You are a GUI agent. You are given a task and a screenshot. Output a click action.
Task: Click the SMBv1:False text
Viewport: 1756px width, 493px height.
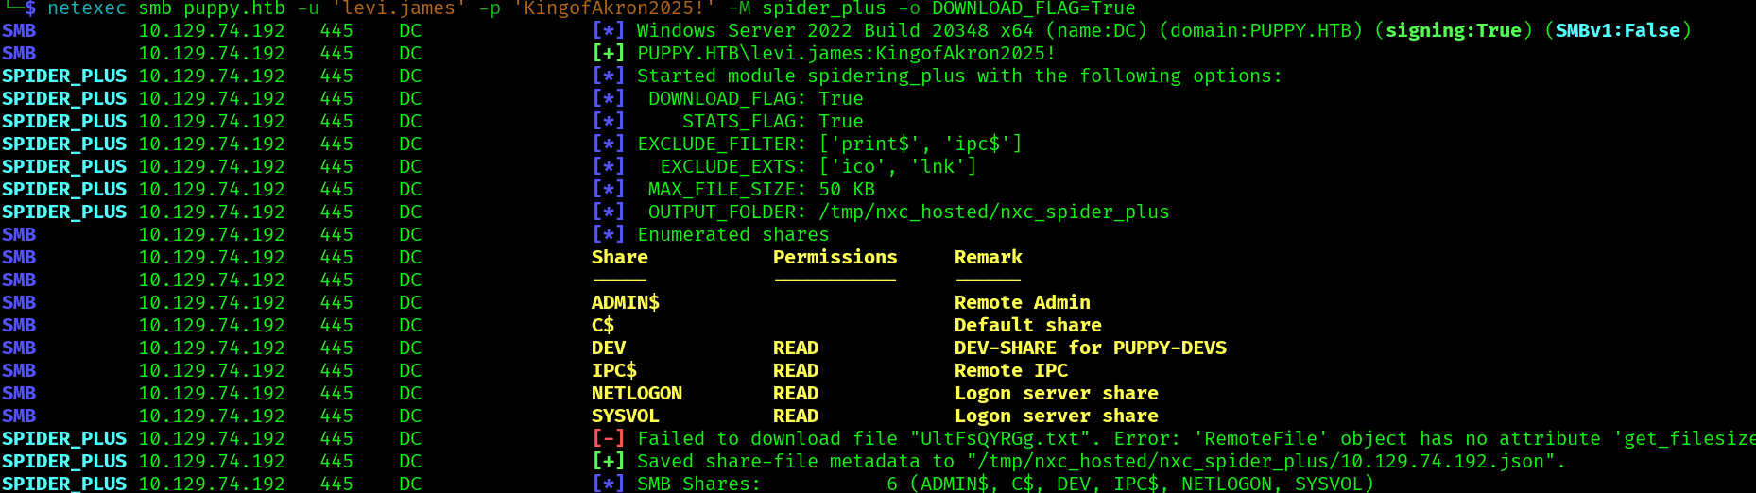(x=1618, y=30)
